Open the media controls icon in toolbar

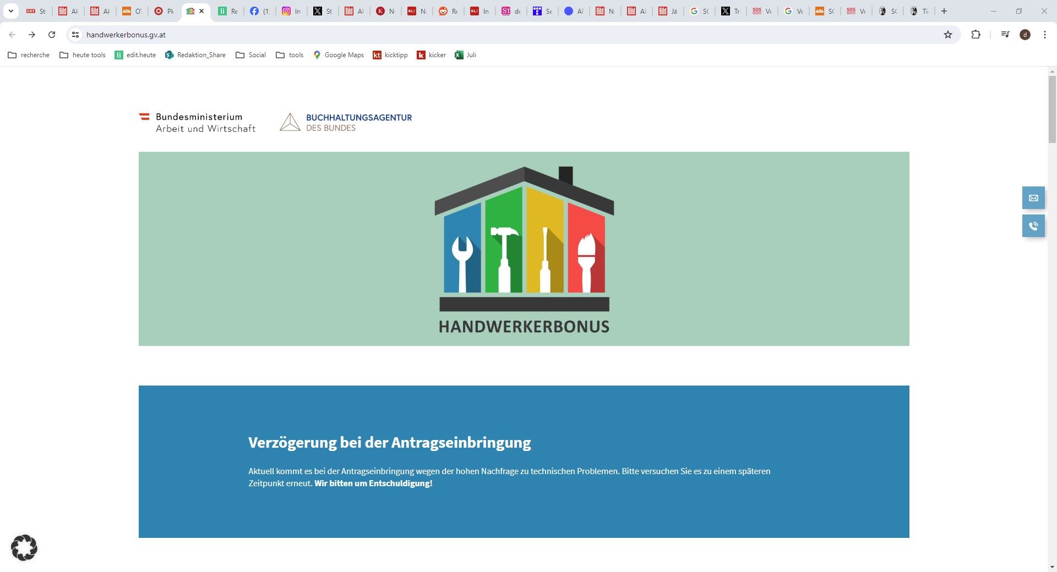point(1005,34)
